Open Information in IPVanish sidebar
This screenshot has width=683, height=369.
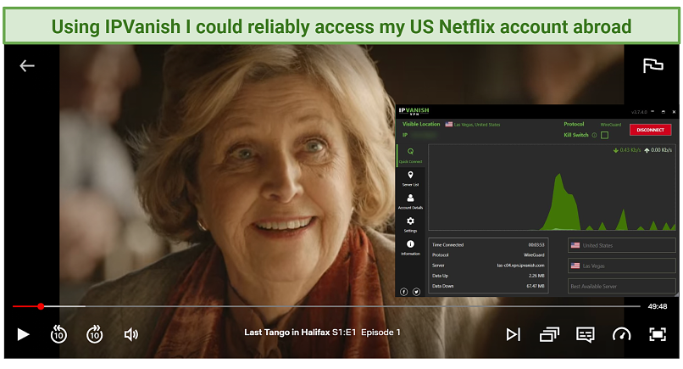pos(410,248)
